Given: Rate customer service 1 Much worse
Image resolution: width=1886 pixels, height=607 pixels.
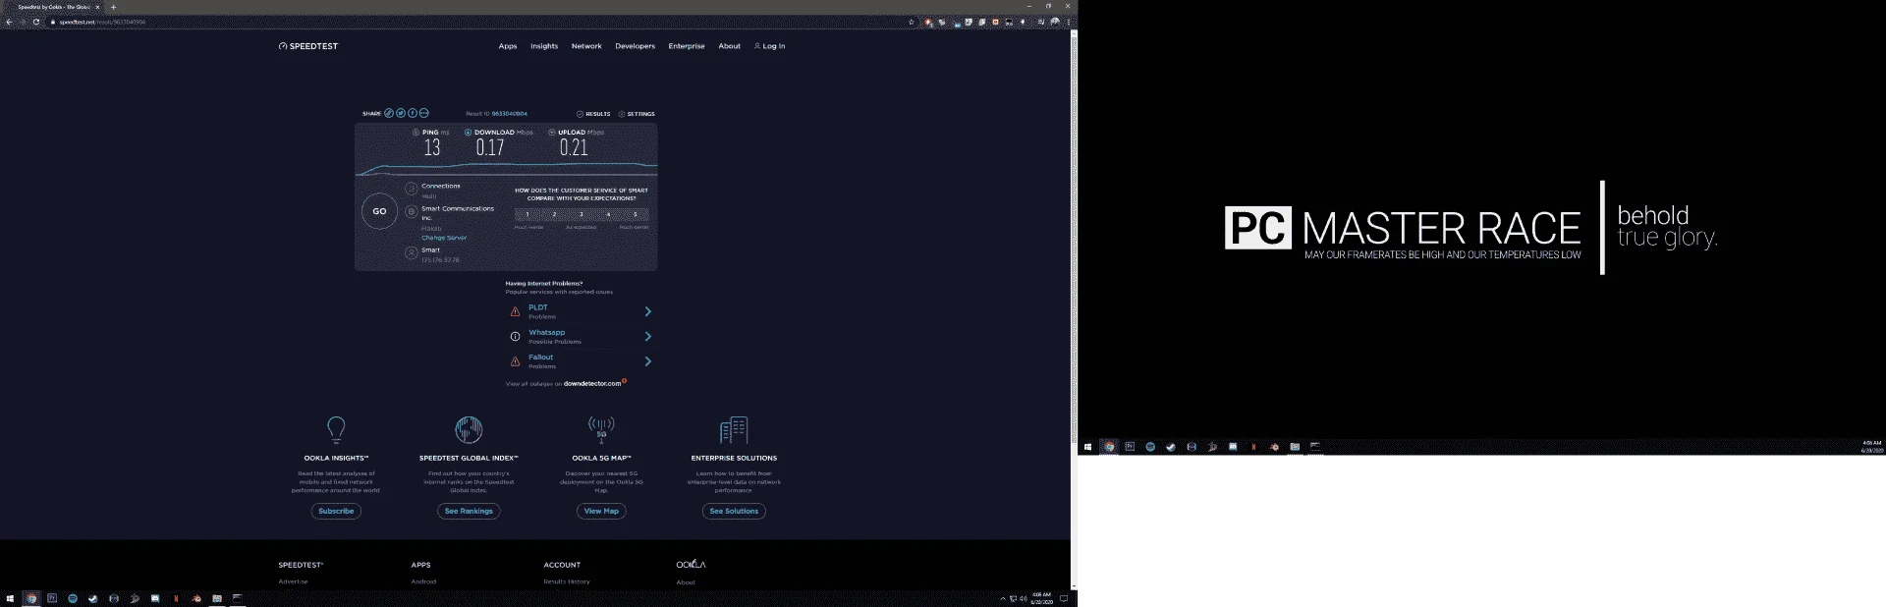Looking at the screenshot, I should 527,214.
